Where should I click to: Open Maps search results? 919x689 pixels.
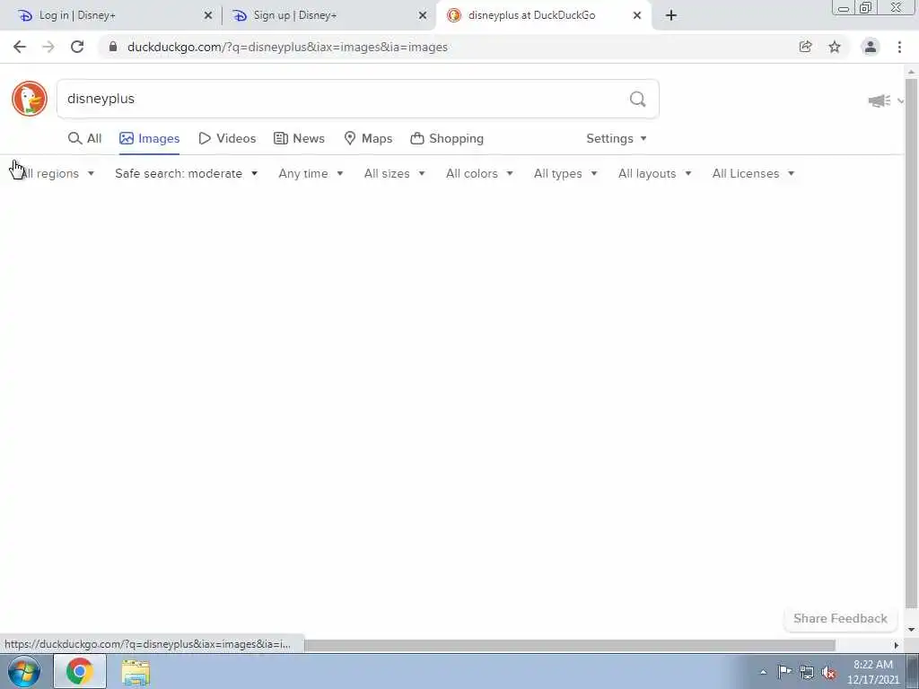pos(368,138)
